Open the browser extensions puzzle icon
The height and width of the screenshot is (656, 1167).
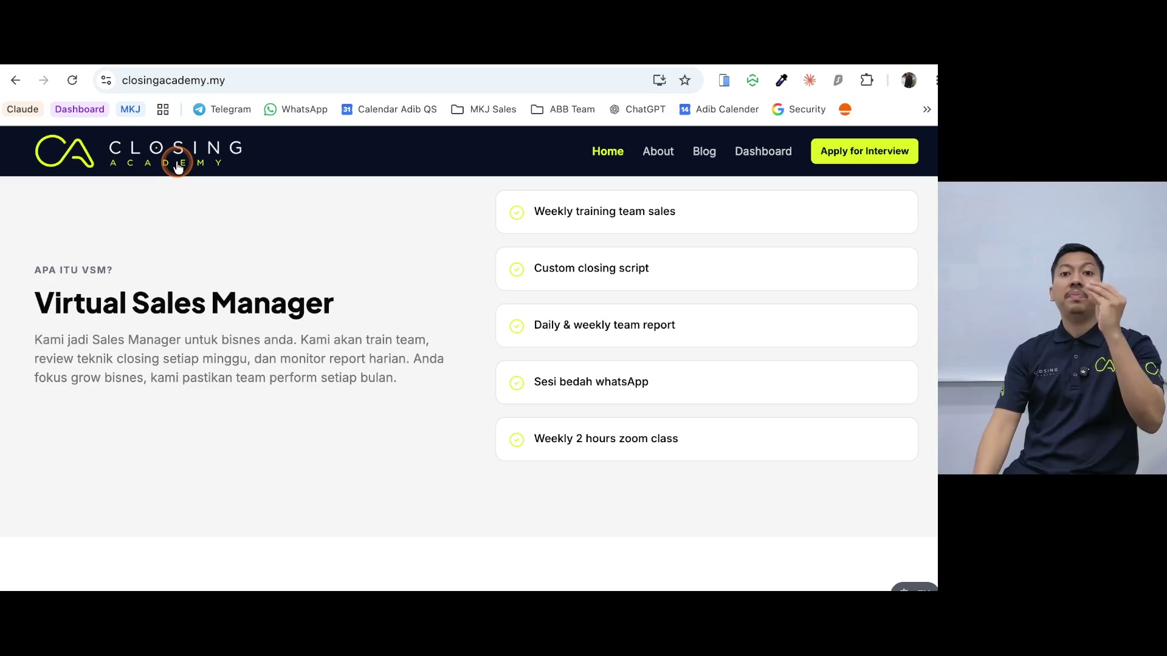[867, 80]
